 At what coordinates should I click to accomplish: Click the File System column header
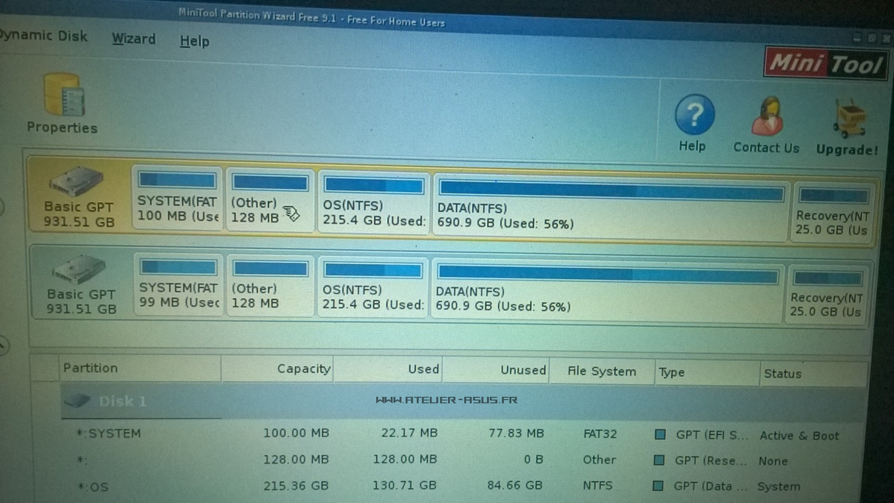click(601, 371)
